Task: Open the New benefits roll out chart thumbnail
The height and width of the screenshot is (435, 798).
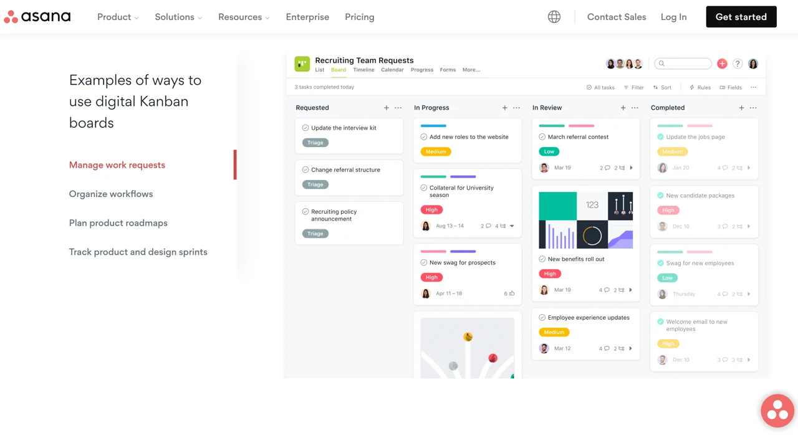Action: [586, 220]
